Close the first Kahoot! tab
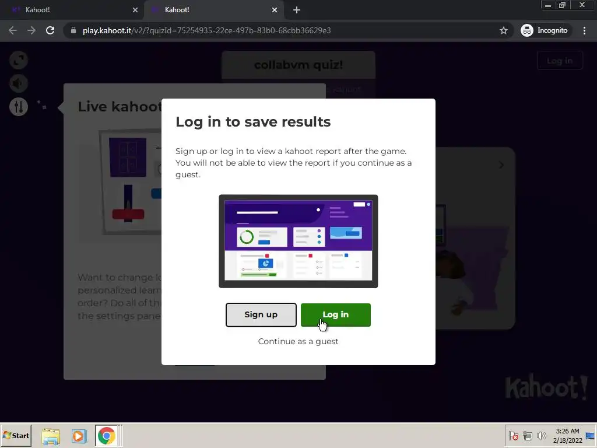Screen dimensions: 597x448 coord(135,10)
